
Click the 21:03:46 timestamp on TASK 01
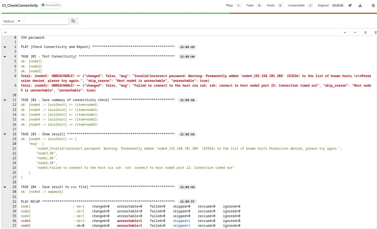[187, 56]
